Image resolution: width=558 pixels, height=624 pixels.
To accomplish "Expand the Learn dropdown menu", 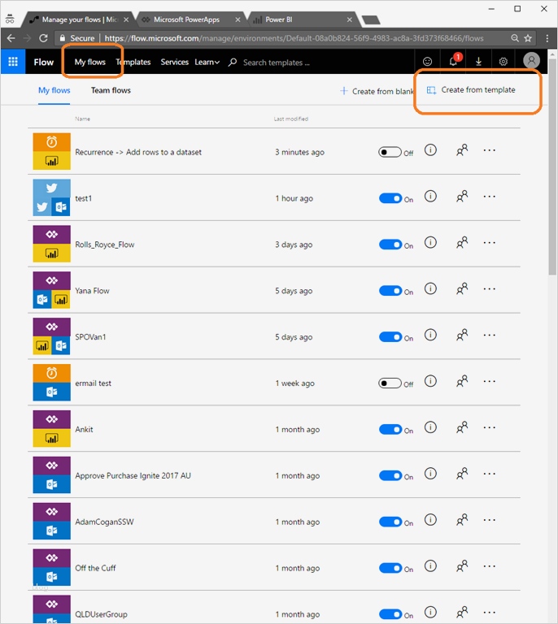I will (207, 62).
